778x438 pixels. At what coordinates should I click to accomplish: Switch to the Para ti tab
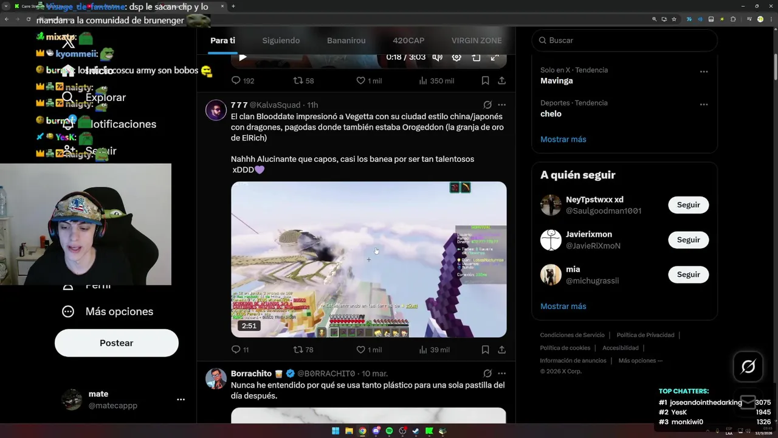222,40
